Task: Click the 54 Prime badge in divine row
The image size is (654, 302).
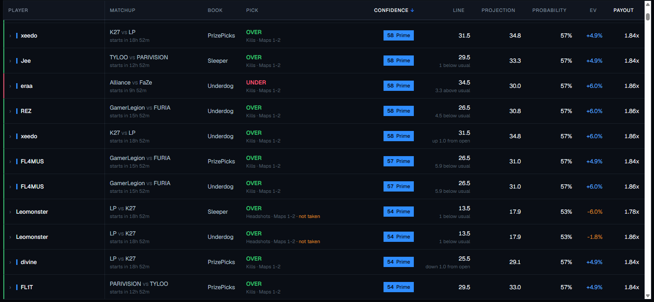Action: pyautogui.click(x=398, y=262)
